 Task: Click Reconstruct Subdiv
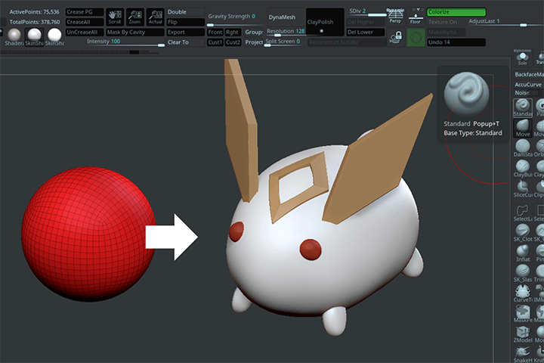pyautogui.click(x=347, y=42)
